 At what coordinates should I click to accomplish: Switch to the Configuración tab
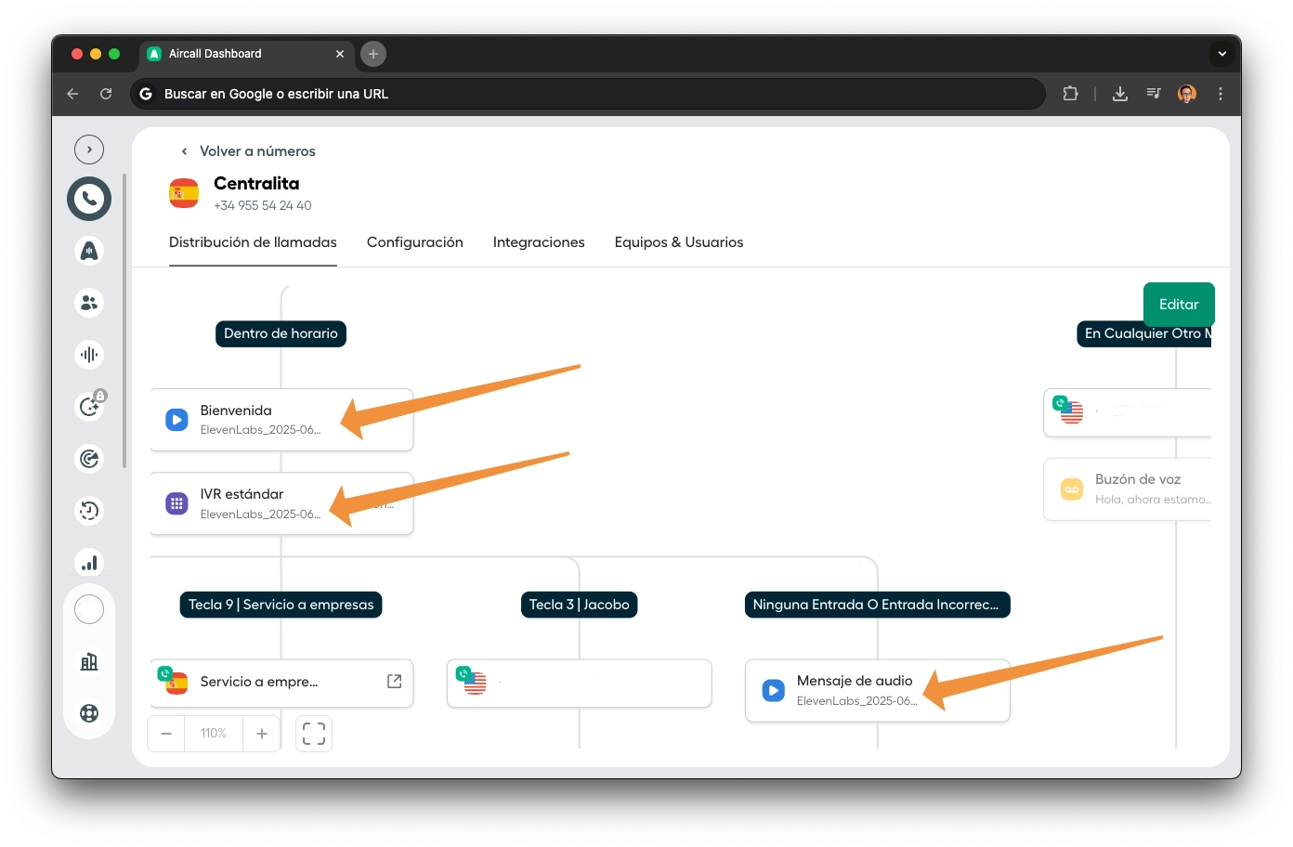click(414, 242)
